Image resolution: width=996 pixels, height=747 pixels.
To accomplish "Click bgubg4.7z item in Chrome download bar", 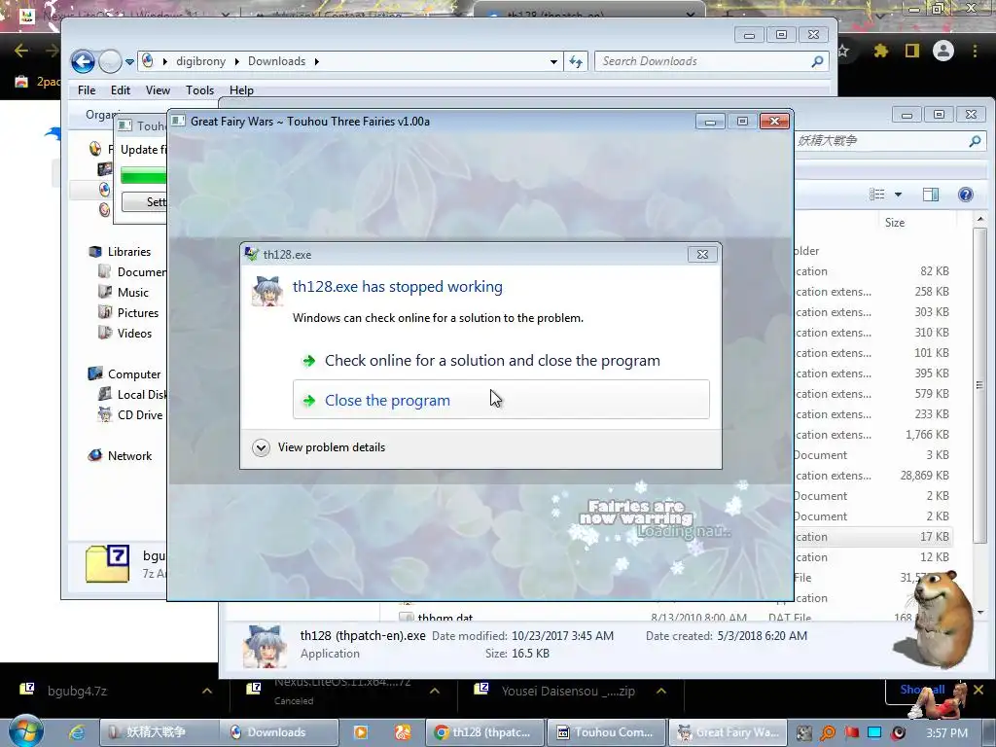I will click(x=76, y=691).
